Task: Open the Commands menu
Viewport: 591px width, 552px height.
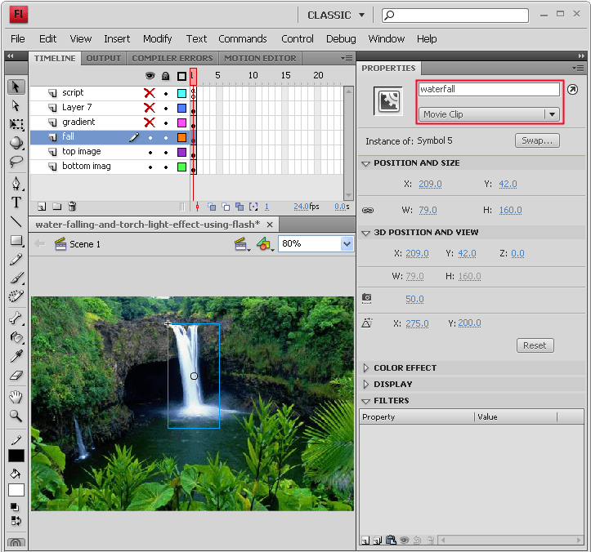Action: (x=243, y=38)
